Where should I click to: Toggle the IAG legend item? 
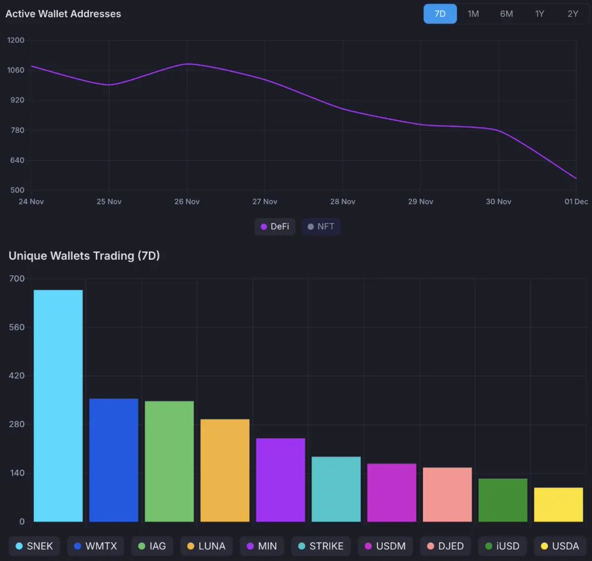(x=152, y=546)
